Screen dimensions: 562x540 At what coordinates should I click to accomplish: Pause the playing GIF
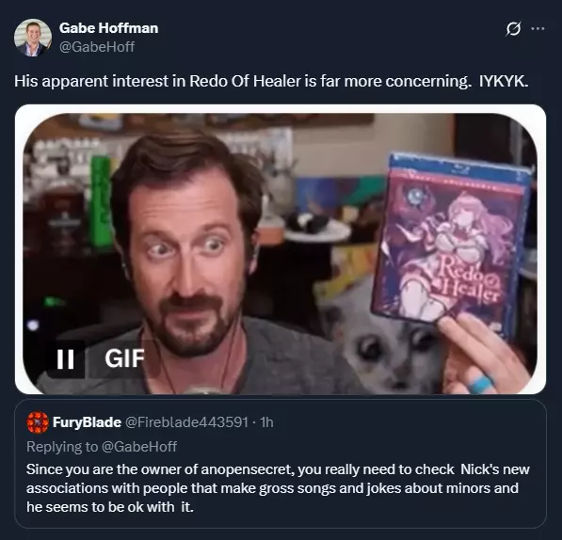(66, 358)
